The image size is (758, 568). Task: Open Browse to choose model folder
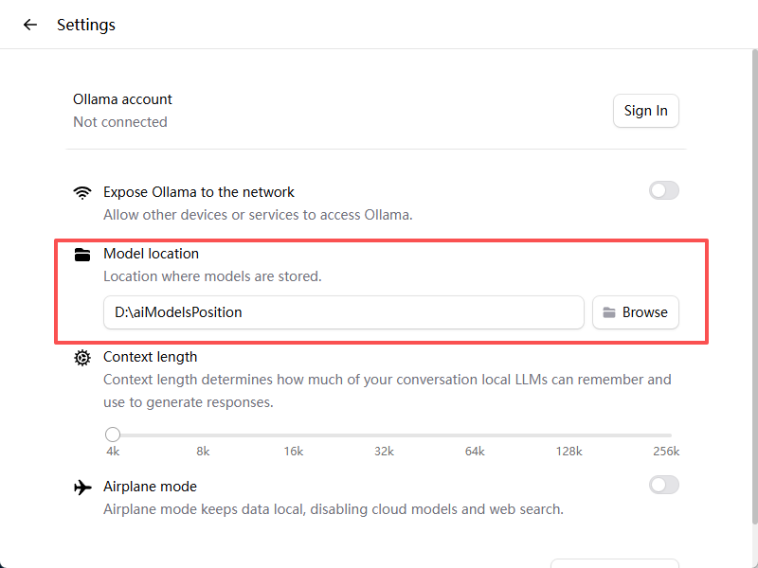635,312
